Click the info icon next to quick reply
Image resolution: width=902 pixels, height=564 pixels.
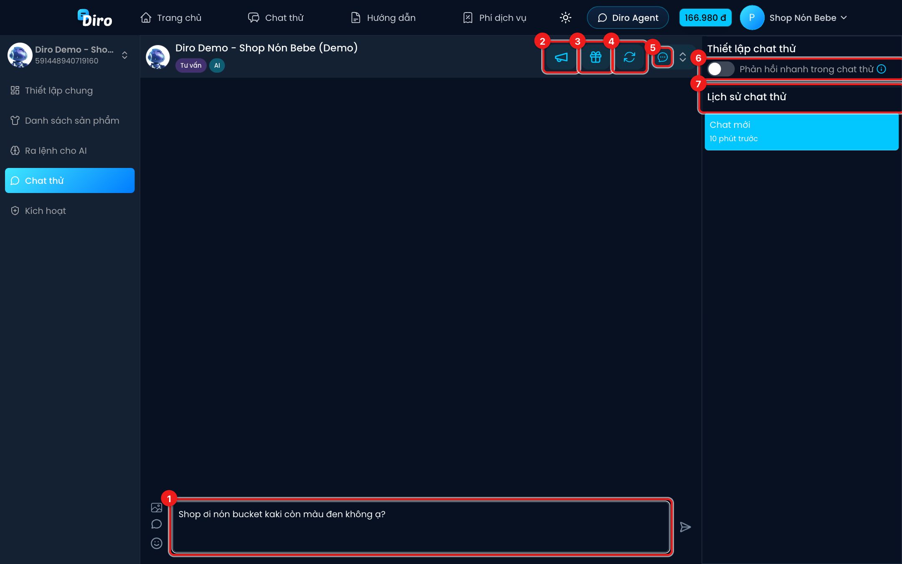click(x=881, y=69)
